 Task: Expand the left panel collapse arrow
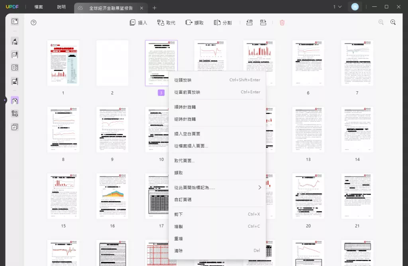coord(5,100)
